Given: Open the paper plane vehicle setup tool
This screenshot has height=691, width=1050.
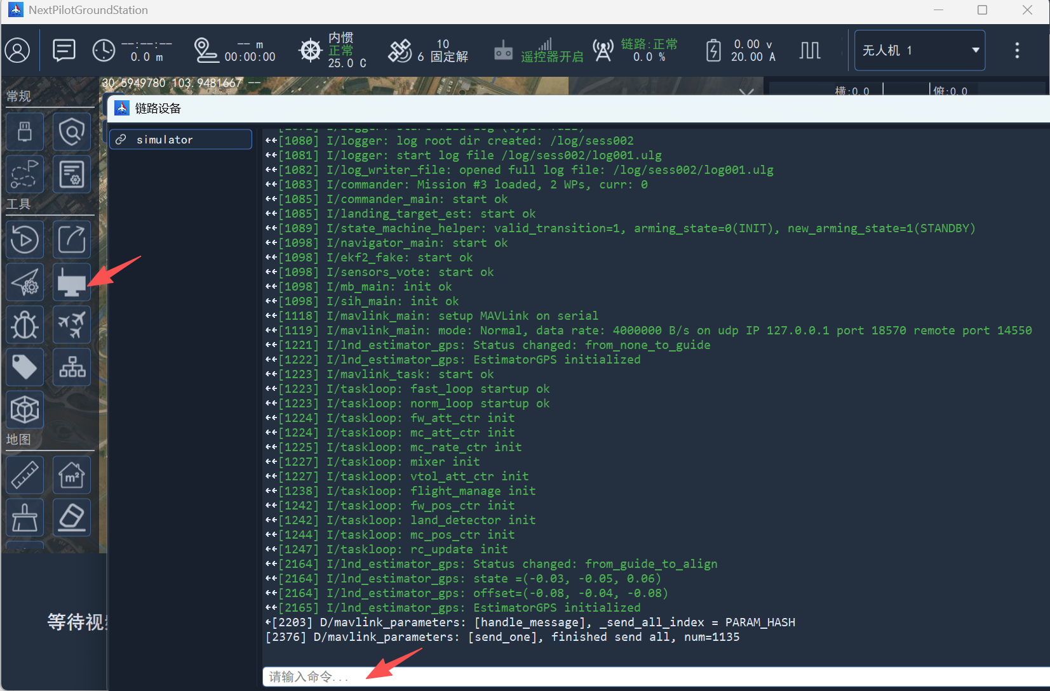Looking at the screenshot, I should pos(25,282).
